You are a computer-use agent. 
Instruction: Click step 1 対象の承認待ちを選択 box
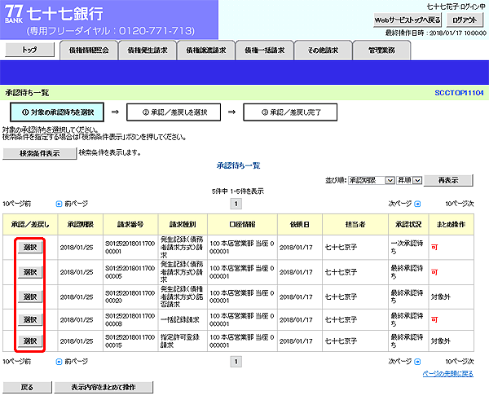[57, 112]
